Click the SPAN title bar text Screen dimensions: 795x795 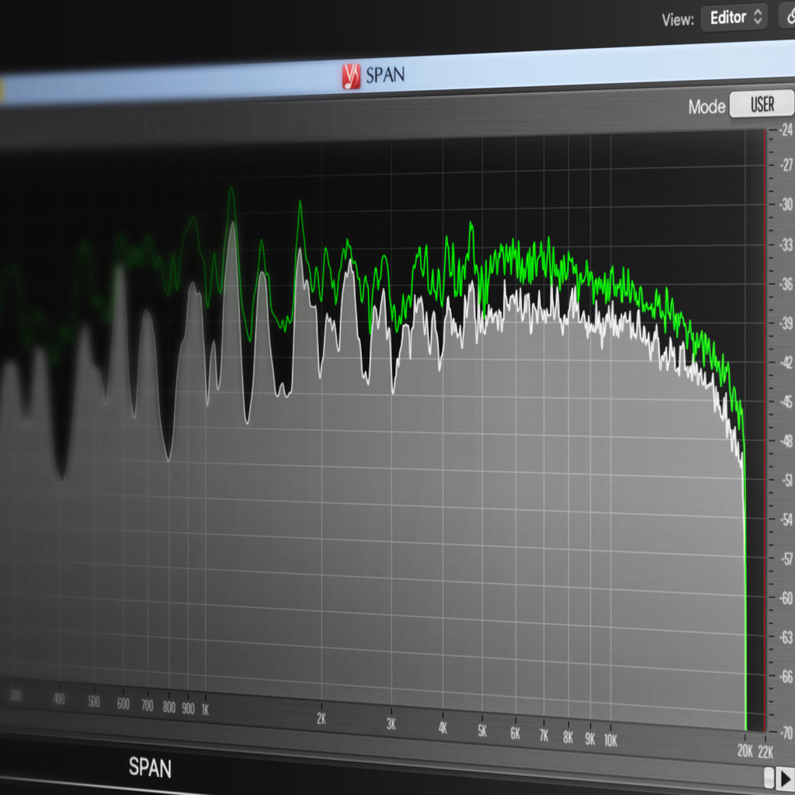[x=385, y=75]
